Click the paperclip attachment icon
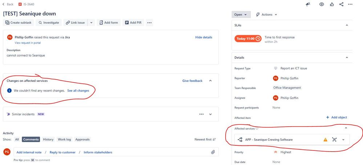Screen dimensions: 363x165 [213, 152]
